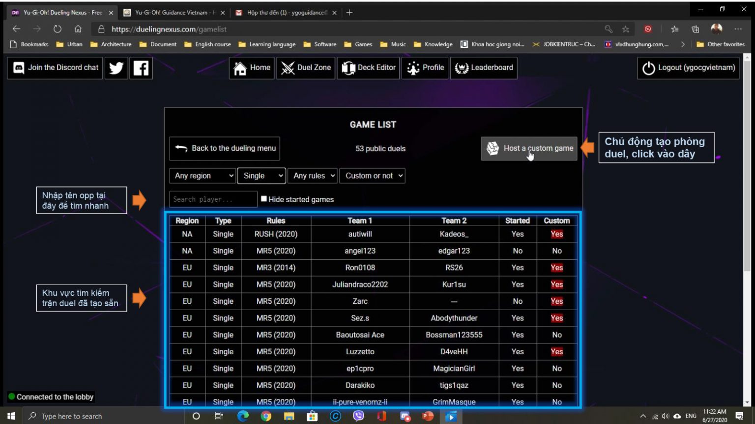Click the Logout power icon
This screenshot has height=424, width=755.
click(648, 68)
